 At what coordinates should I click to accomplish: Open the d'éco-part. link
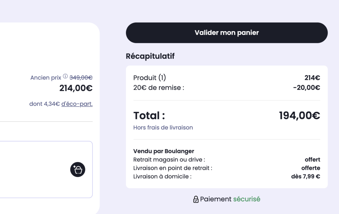[77, 104]
